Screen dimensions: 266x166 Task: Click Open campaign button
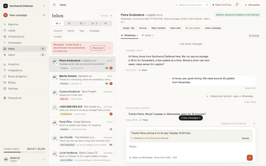pyautogui.click(x=213, y=28)
